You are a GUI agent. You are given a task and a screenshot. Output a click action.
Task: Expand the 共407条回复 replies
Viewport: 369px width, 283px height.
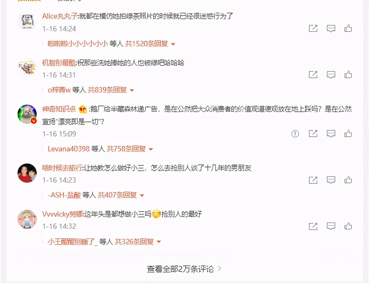tap(121, 195)
